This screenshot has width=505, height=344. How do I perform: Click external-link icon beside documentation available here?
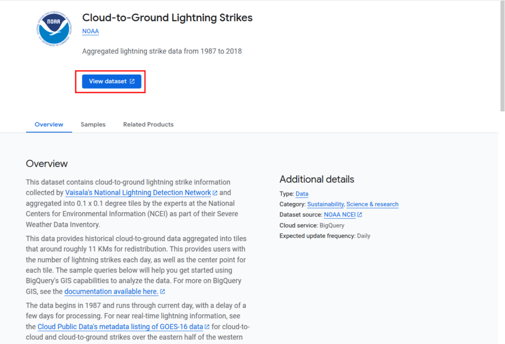point(163,292)
